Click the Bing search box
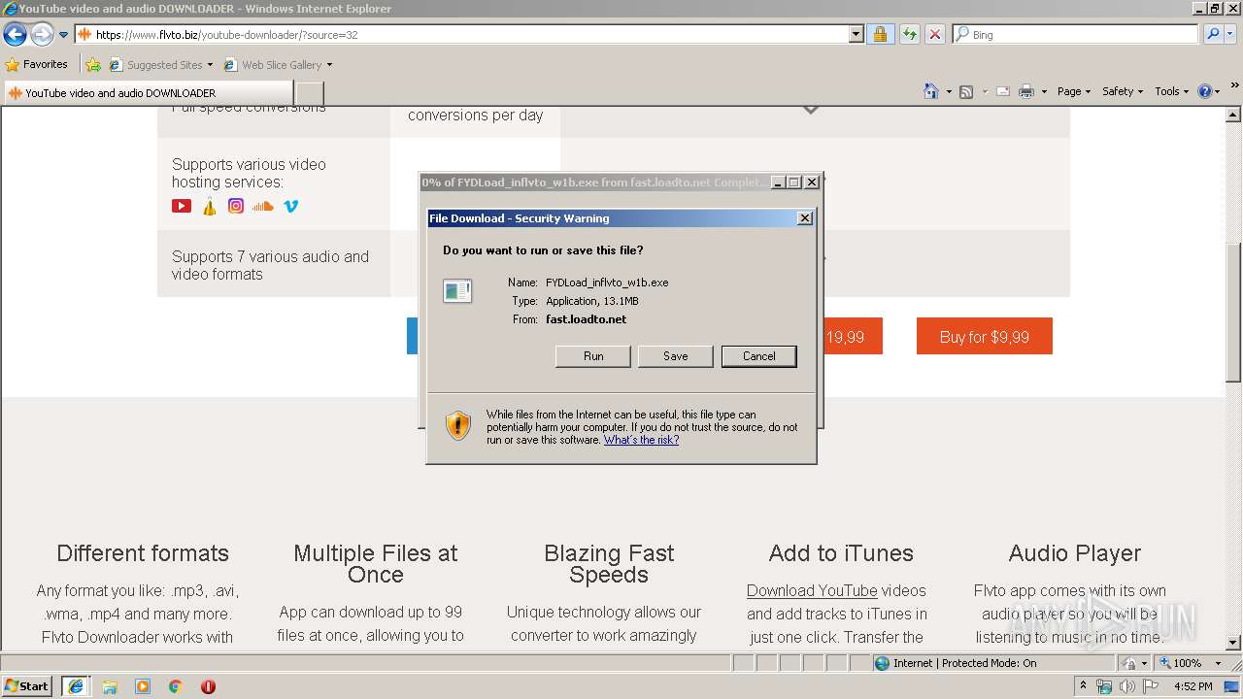Image resolution: width=1243 pixels, height=699 pixels. coord(1075,35)
